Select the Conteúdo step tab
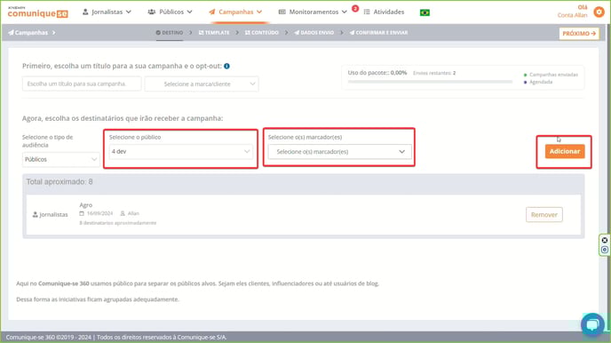 pyautogui.click(x=261, y=33)
